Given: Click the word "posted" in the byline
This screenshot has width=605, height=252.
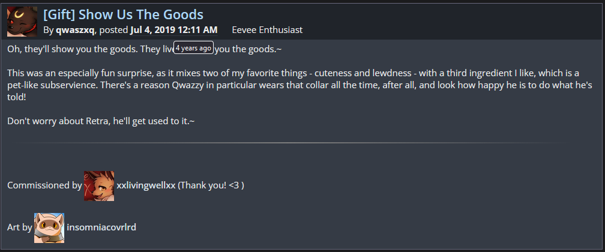Looking at the screenshot, I should click(113, 29).
